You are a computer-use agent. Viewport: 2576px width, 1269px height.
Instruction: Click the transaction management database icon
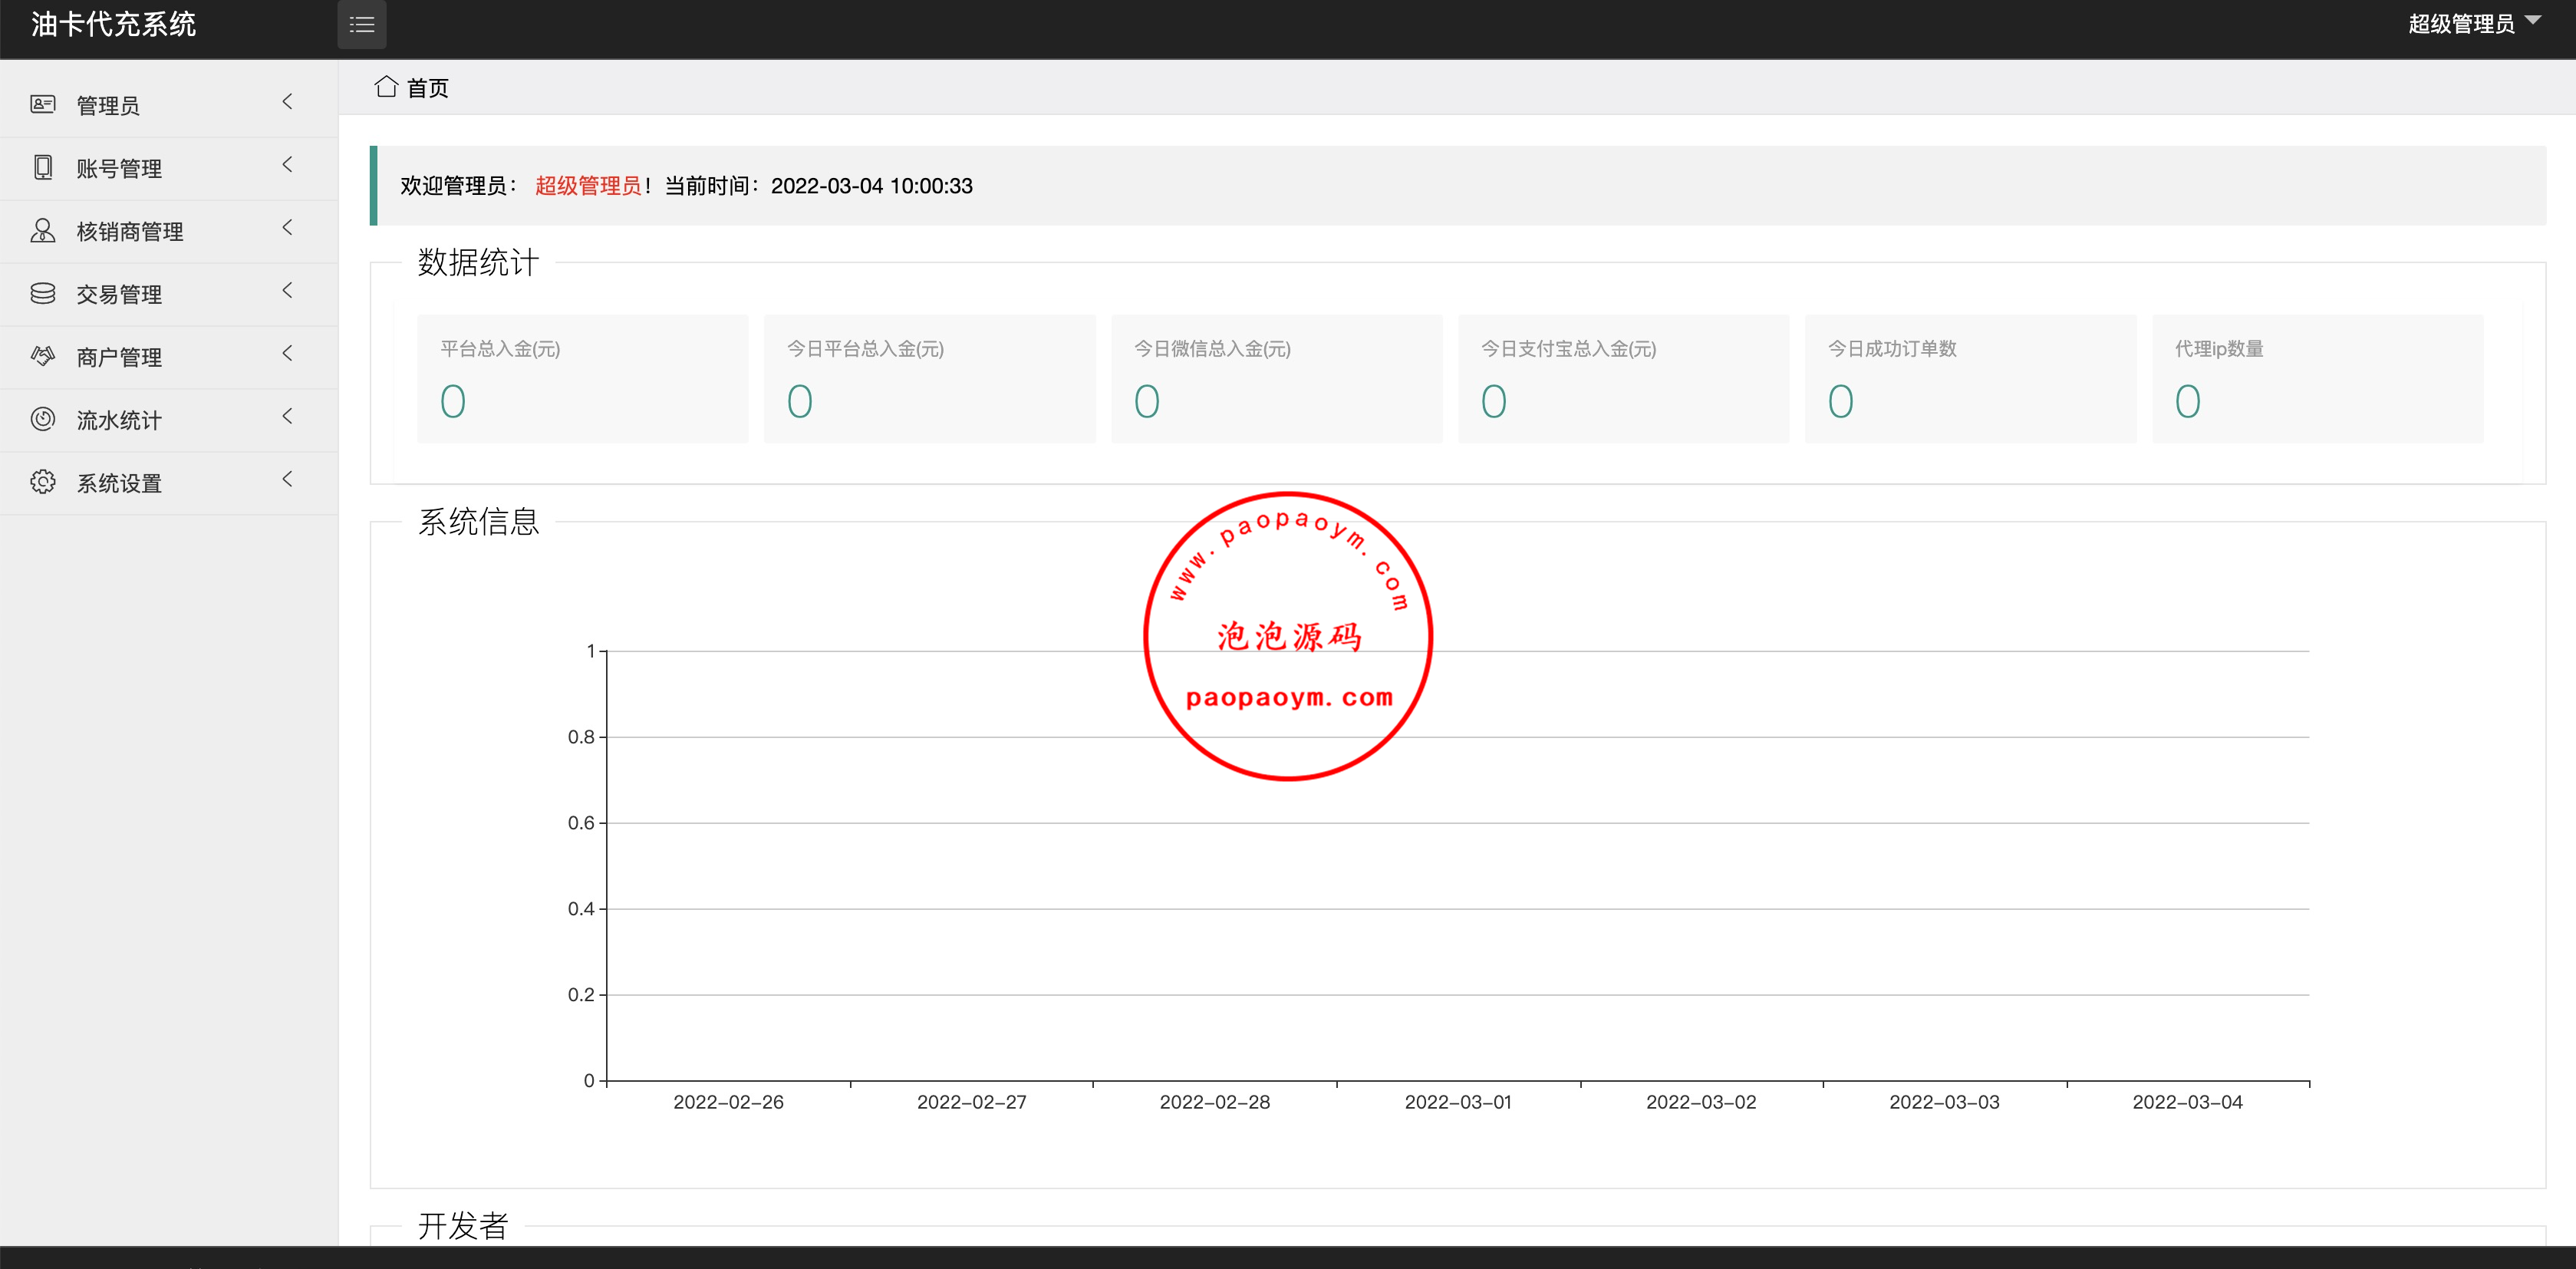(x=42, y=293)
